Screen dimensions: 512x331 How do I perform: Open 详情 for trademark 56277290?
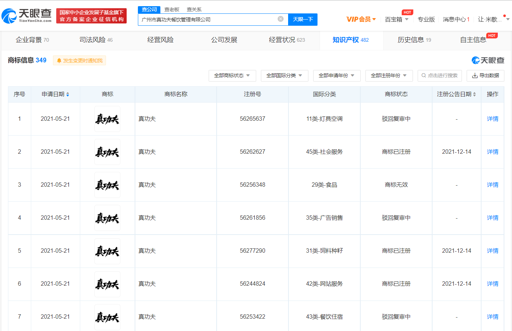click(493, 251)
